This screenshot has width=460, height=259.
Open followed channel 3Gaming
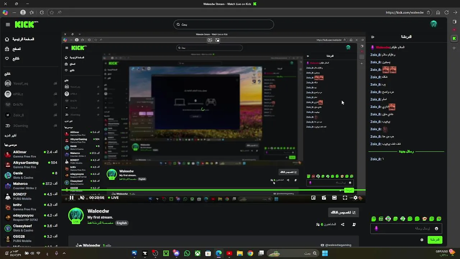click(31, 126)
